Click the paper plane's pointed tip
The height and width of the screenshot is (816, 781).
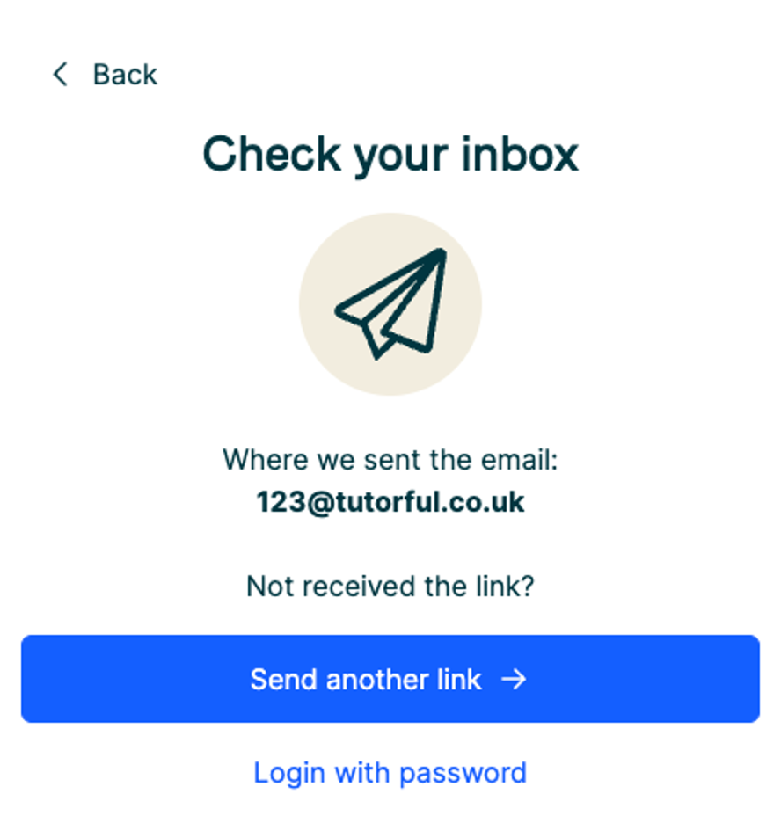(441, 254)
